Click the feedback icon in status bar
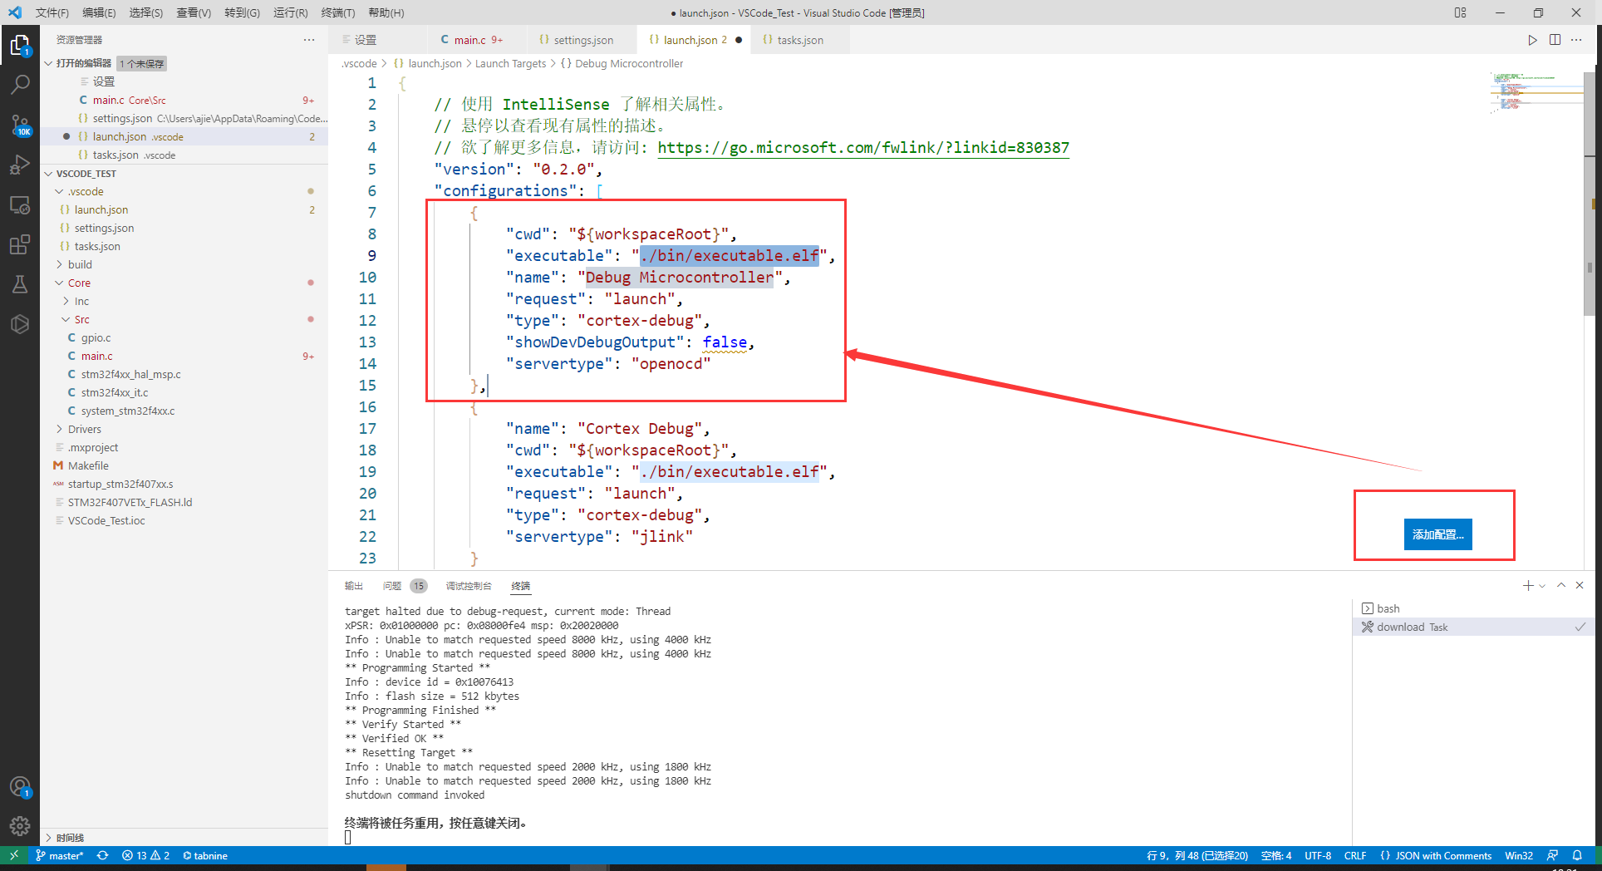Screen dimensions: 1602x871 1552,855
